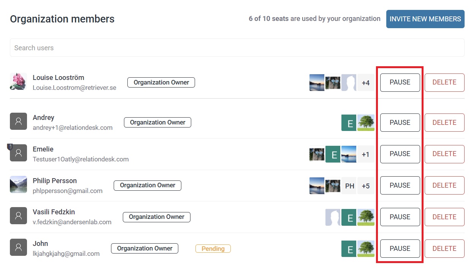Click Philip Persson's Organization Owner badge
Screen dimensions: 476x268
[148, 185]
